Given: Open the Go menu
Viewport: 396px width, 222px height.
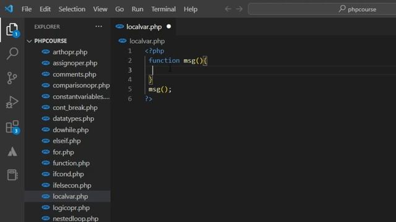Looking at the screenshot, I should point(119,9).
